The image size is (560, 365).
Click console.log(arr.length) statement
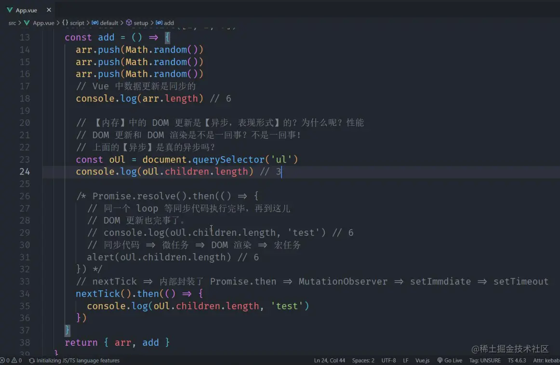(x=140, y=99)
